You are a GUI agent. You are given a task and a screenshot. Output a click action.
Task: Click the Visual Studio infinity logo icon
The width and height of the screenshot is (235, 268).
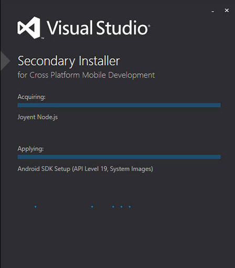(x=29, y=28)
